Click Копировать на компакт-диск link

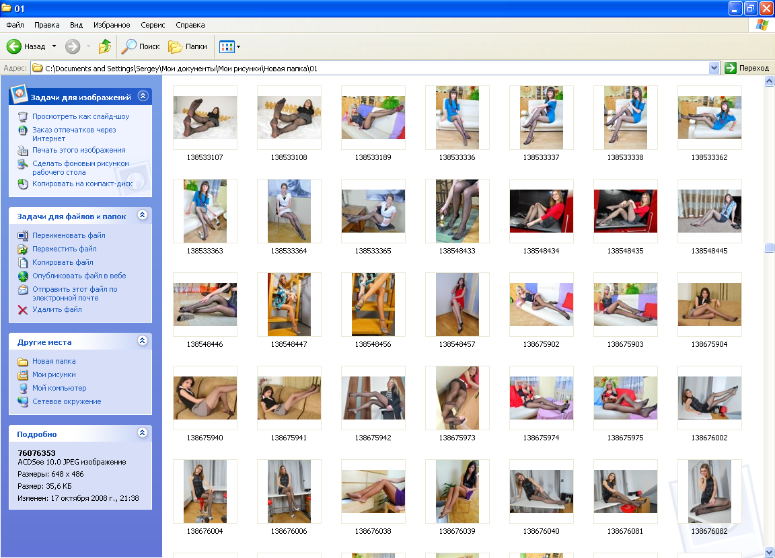(x=83, y=184)
